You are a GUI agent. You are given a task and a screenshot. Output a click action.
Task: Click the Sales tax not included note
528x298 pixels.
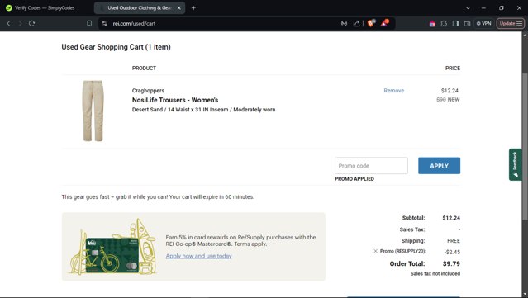tap(435, 274)
